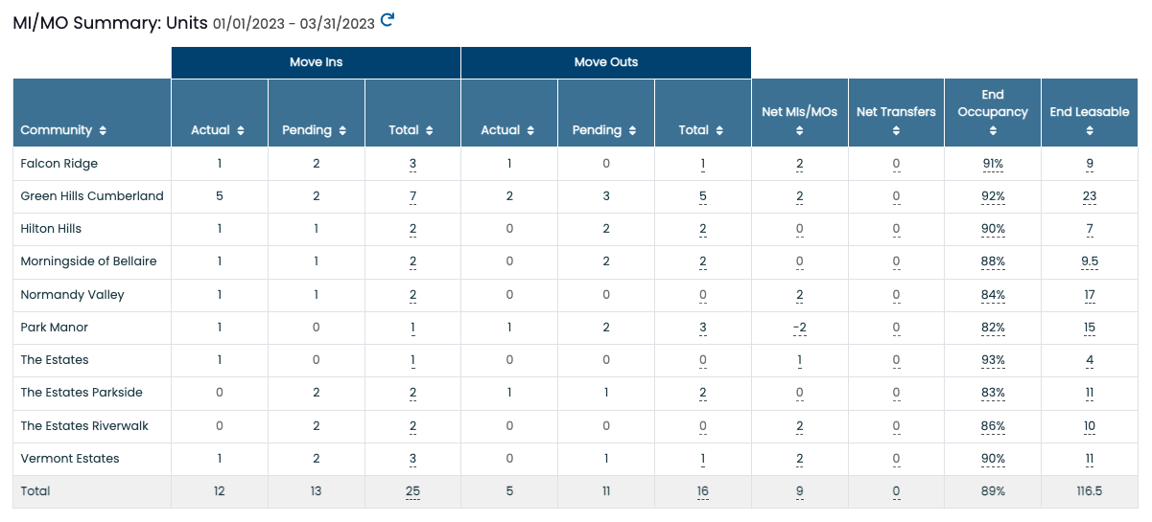Open total move outs 16 link

(702, 491)
